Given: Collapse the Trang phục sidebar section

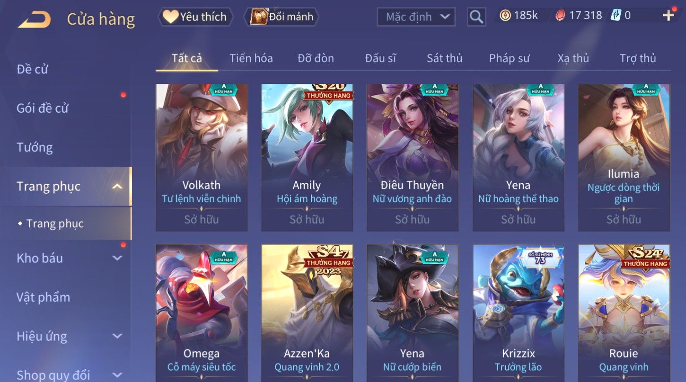Looking at the screenshot, I should [x=117, y=186].
